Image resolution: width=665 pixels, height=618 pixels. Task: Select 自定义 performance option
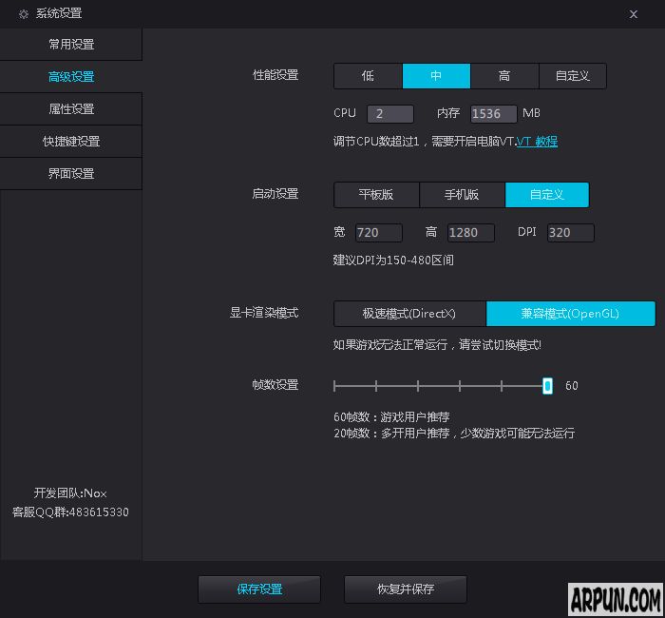[573, 76]
